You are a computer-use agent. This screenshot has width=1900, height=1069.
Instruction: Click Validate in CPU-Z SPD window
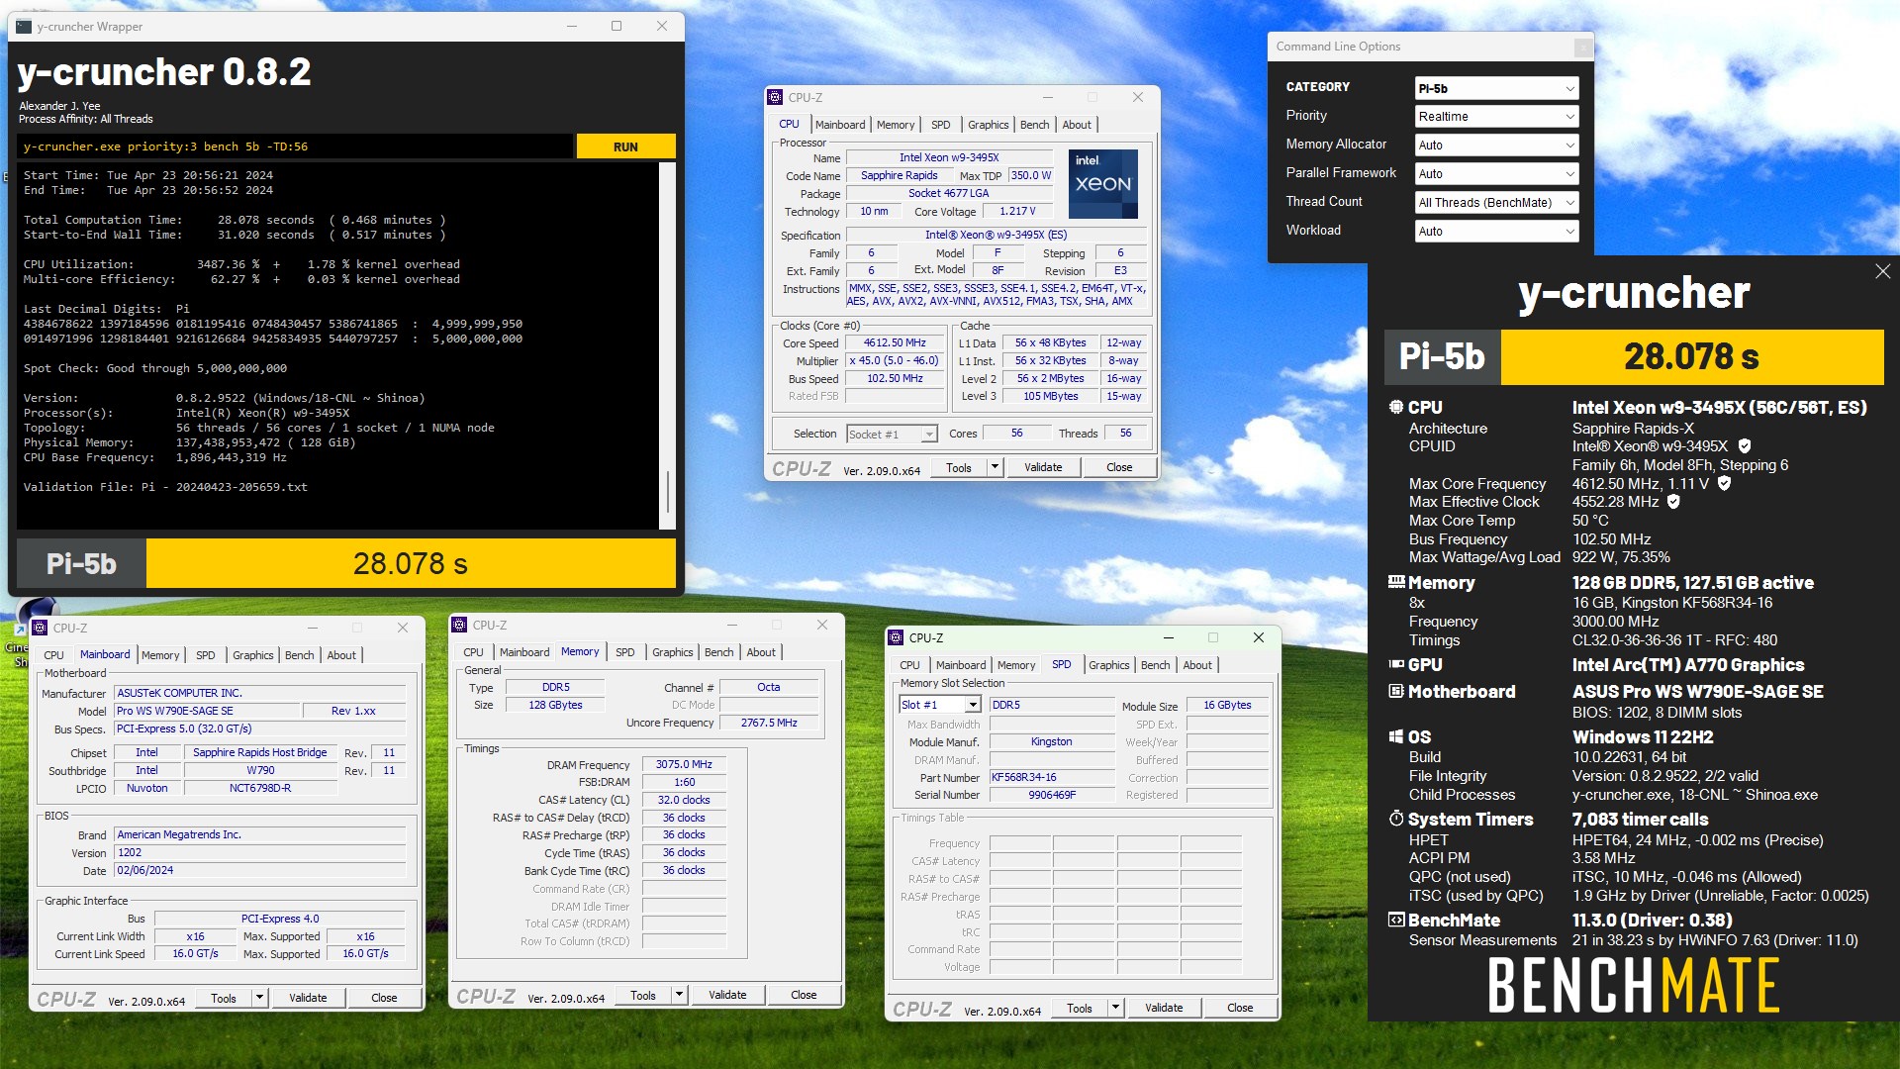tap(1164, 1008)
